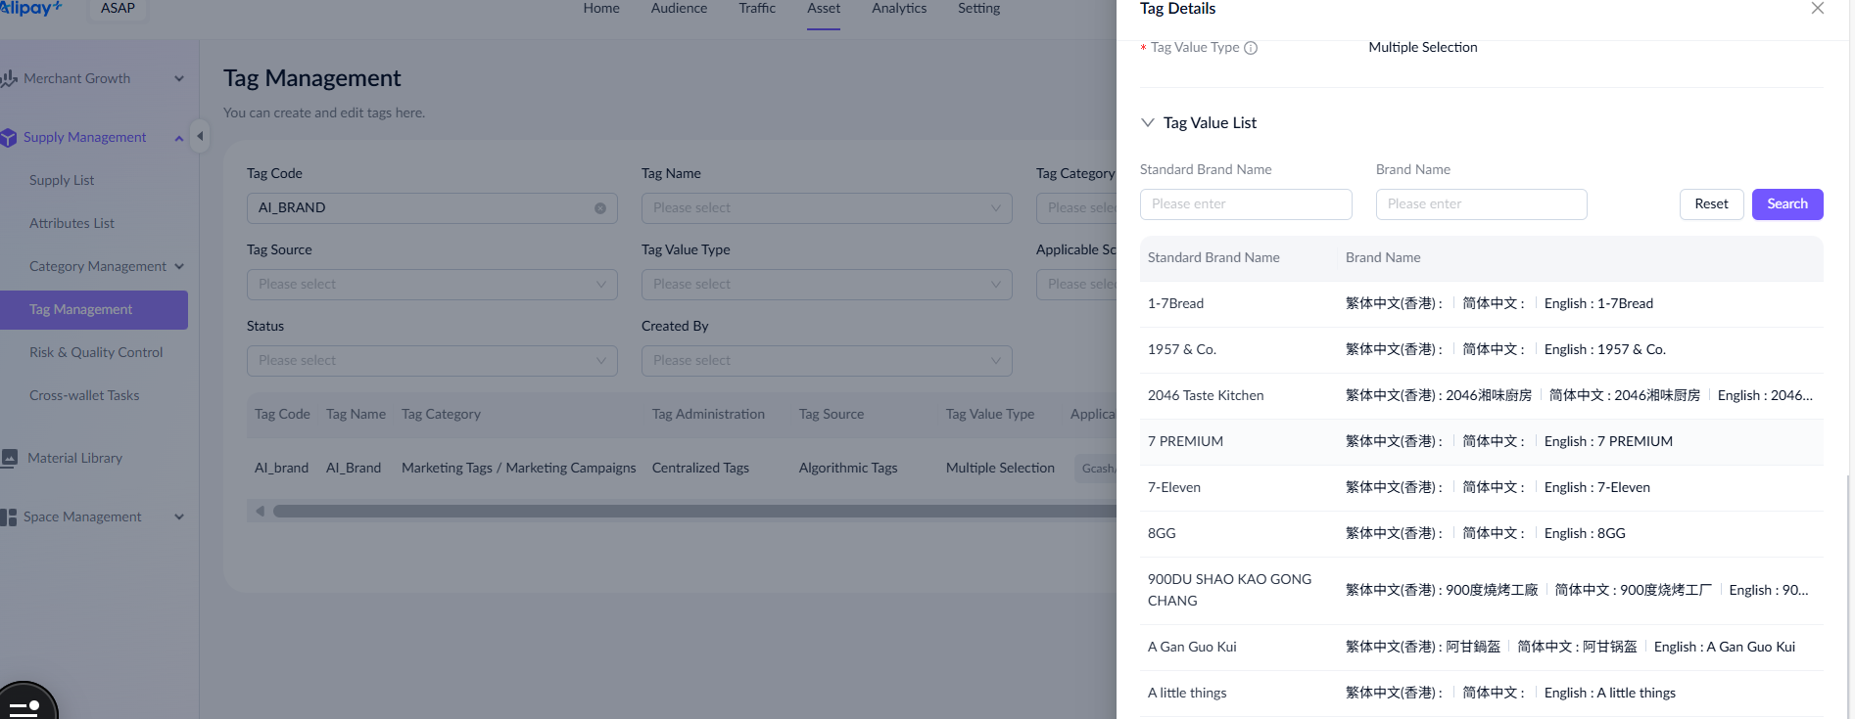The width and height of the screenshot is (1855, 719).
Task: Focus the Standard Brand Name input
Action: point(1246,204)
